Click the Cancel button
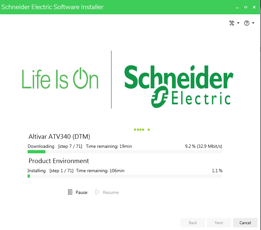 (245, 223)
